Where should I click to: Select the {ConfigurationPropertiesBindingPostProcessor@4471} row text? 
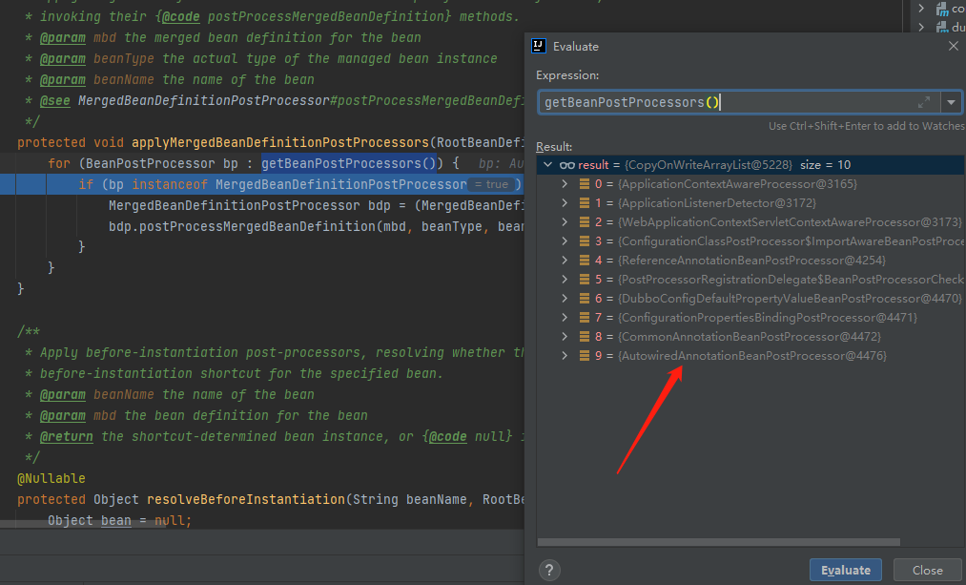[768, 318]
